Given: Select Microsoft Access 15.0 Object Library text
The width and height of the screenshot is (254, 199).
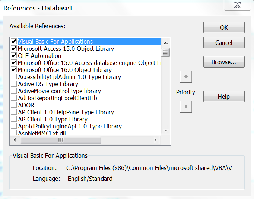Looking at the screenshot, I should pyautogui.click(x=66, y=49).
